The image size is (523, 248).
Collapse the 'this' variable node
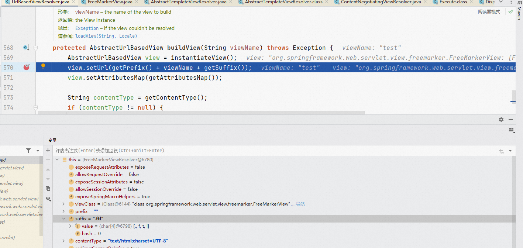click(57, 160)
